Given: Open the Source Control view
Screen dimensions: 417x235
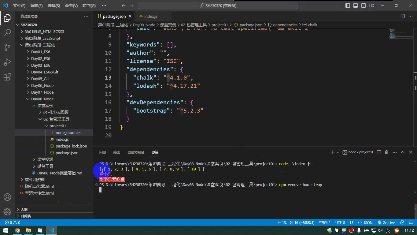Looking at the screenshot, I should [x=7, y=47].
